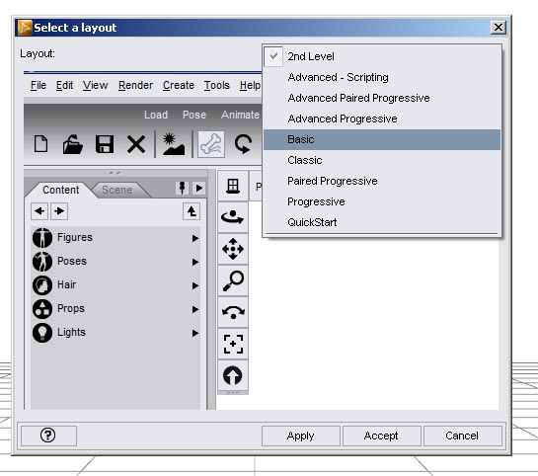Click the up-arrow circle tool icon

233,375
